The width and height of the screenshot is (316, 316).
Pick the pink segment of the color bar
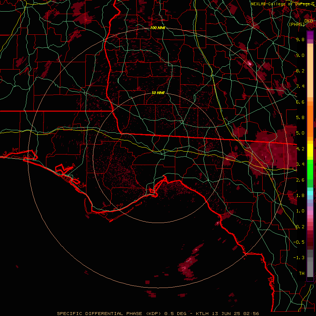click(310, 213)
